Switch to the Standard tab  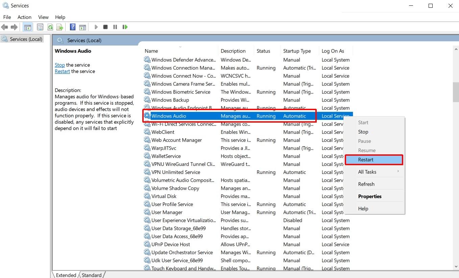(91, 275)
